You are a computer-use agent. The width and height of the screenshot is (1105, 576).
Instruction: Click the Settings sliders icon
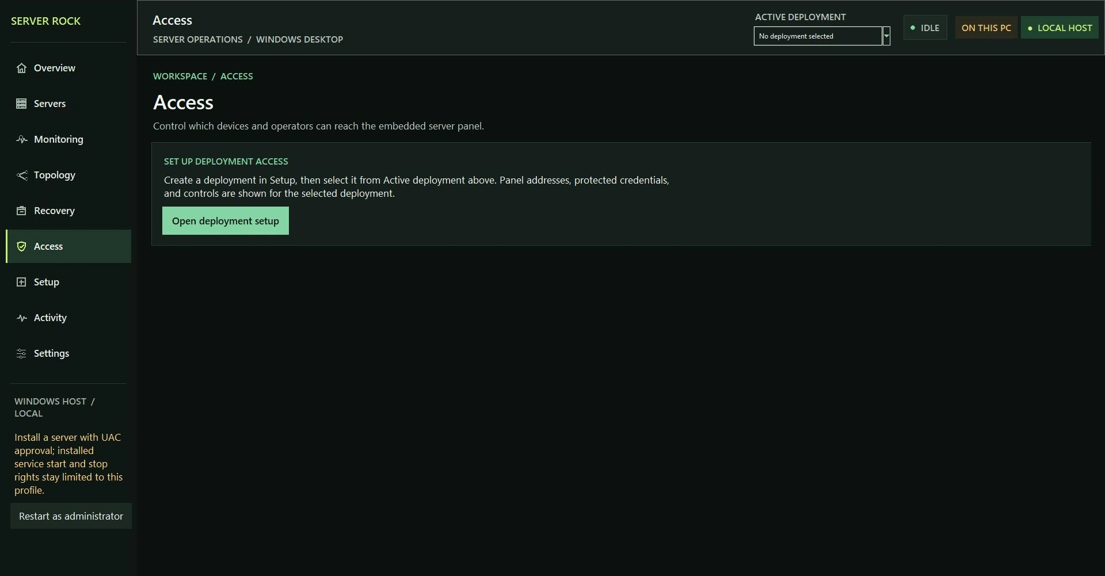click(21, 353)
